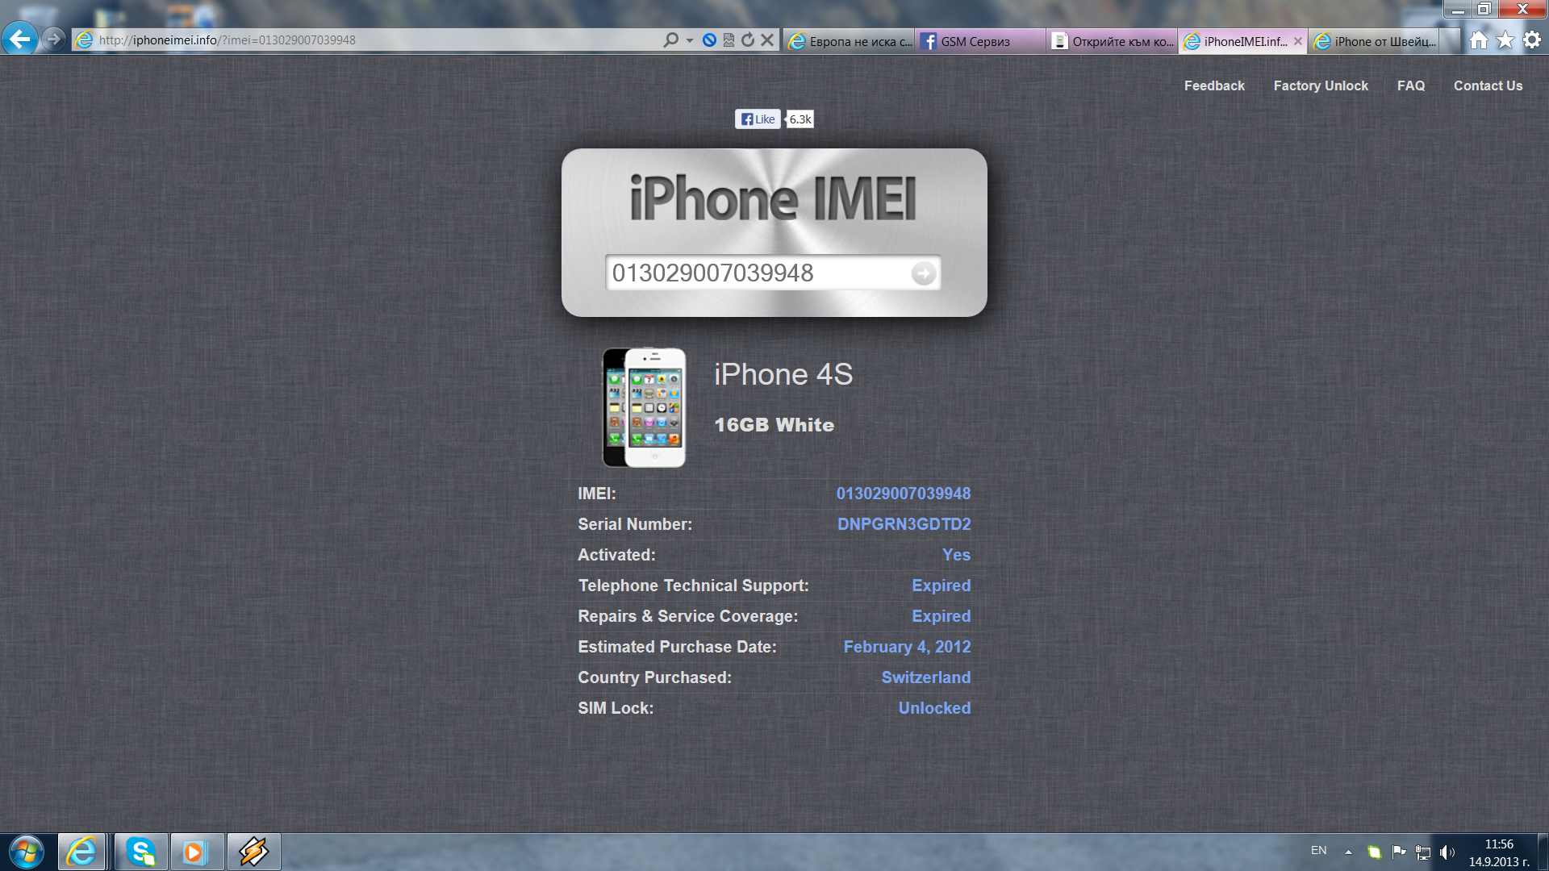The image size is (1549, 871).
Task: Open Internet Explorer from the taskbar
Action: pyautogui.click(x=81, y=852)
